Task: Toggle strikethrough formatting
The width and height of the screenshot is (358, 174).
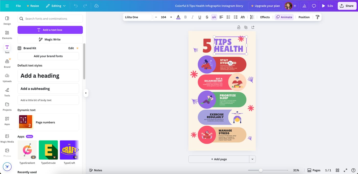Action: [x=207, y=17]
